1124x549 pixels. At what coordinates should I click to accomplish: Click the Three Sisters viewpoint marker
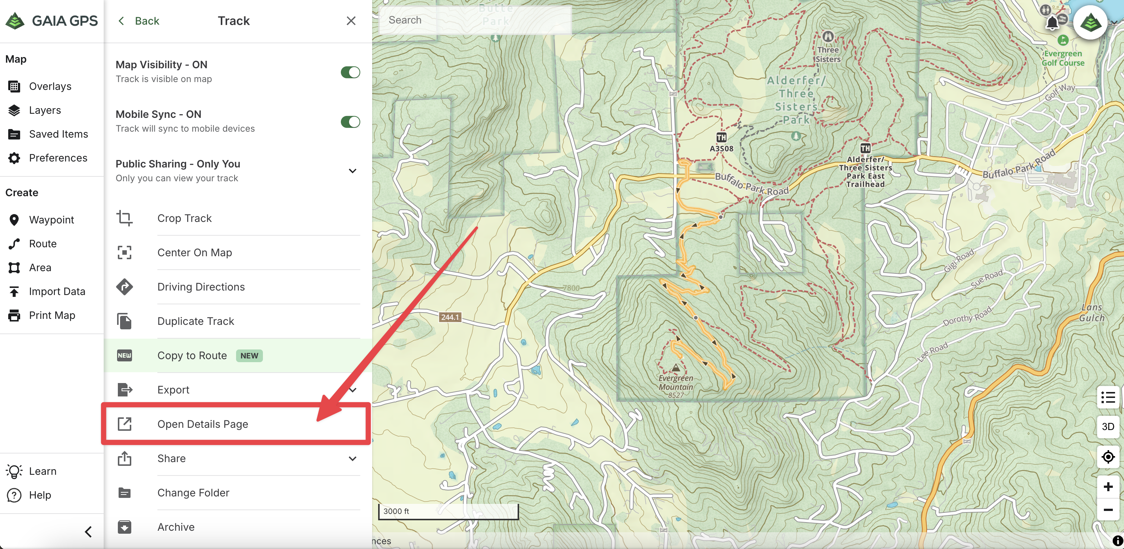pos(828,37)
